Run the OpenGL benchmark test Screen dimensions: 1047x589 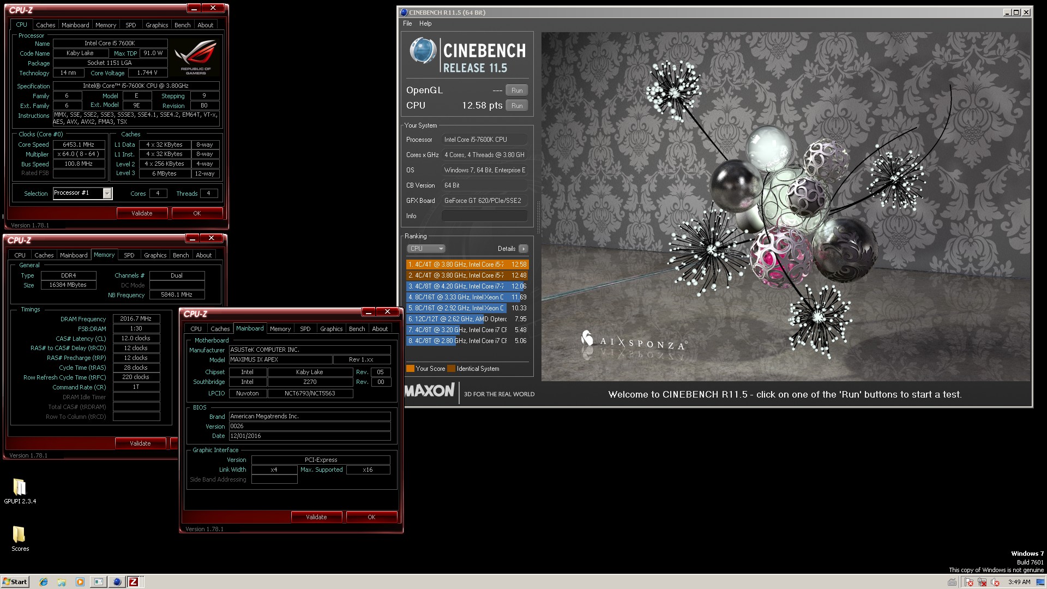(517, 91)
